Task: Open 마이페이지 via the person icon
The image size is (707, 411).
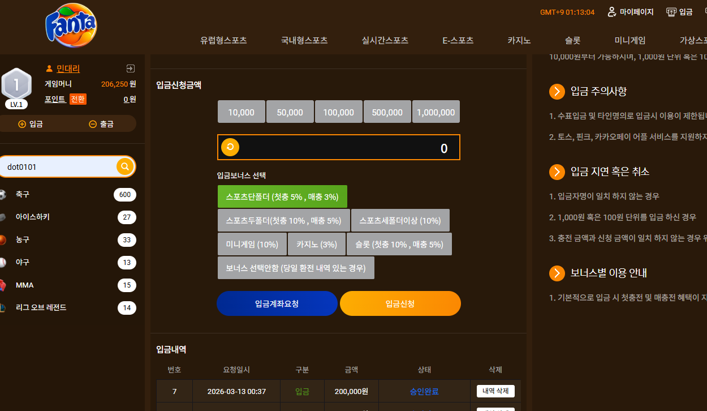Action: click(611, 12)
